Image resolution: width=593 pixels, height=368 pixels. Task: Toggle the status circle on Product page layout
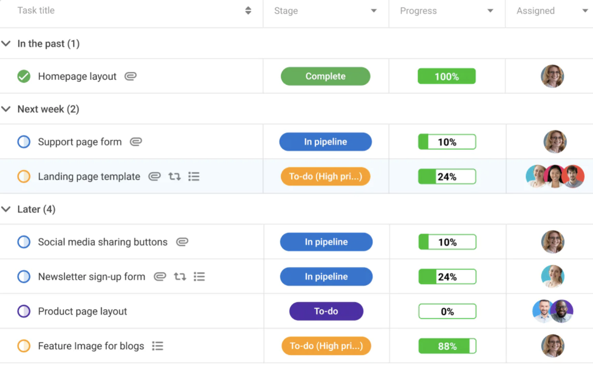pyautogui.click(x=24, y=311)
